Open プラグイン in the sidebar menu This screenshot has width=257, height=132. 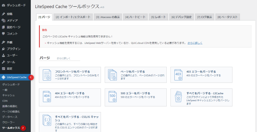point(13,49)
